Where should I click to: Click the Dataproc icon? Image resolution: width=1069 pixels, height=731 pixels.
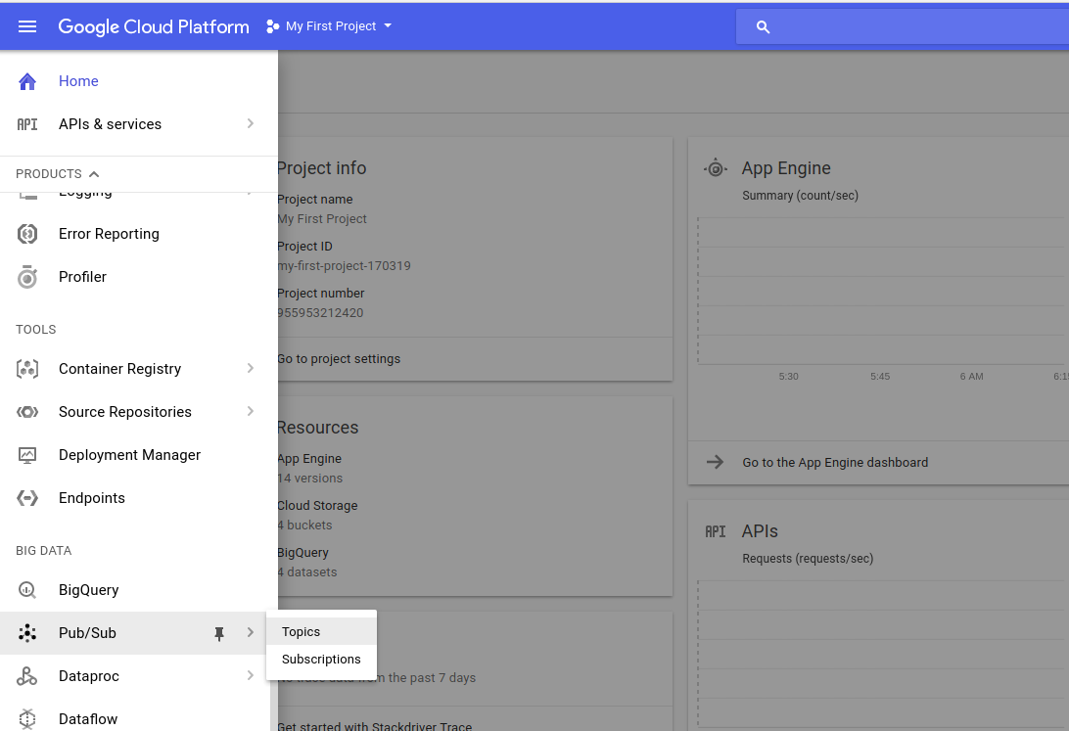pos(27,676)
